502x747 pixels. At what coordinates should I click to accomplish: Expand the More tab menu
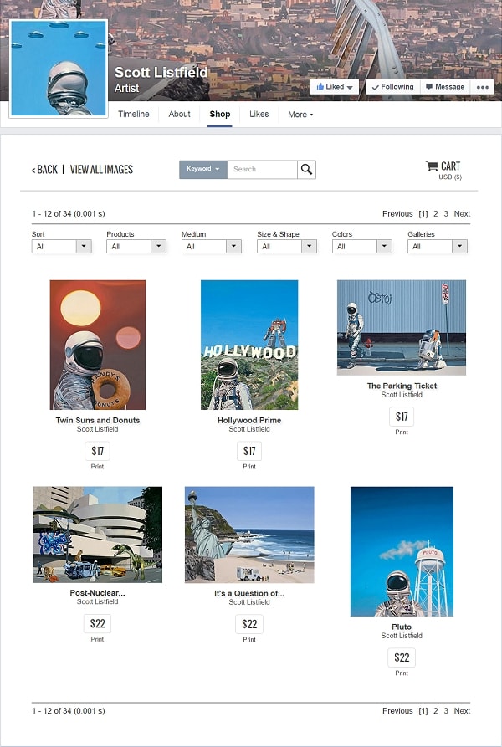300,115
